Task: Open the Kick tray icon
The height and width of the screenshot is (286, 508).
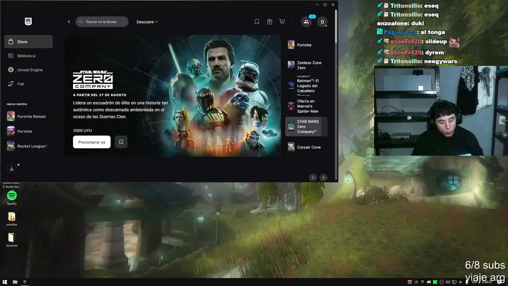Action: click(x=435, y=282)
